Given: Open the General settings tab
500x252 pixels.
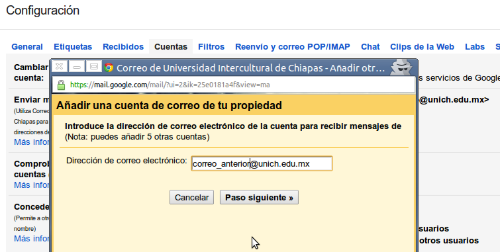Looking at the screenshot, I should tap(27, 47).
